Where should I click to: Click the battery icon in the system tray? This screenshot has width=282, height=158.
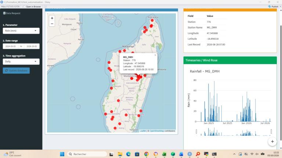pos(263,154)
